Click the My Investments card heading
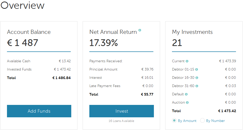Viewport: 244px width, 131px height. [192, 32]
